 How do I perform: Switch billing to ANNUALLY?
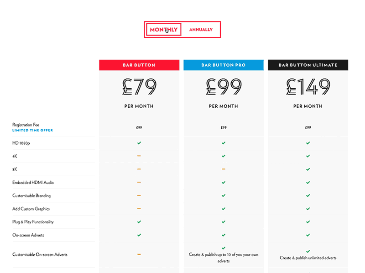[x=201, y=29]
